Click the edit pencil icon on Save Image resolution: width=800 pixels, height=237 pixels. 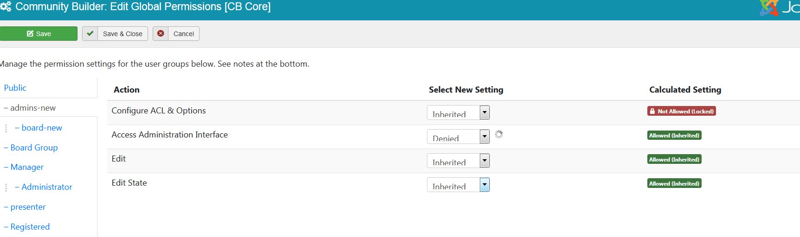[x=30, y=34]
